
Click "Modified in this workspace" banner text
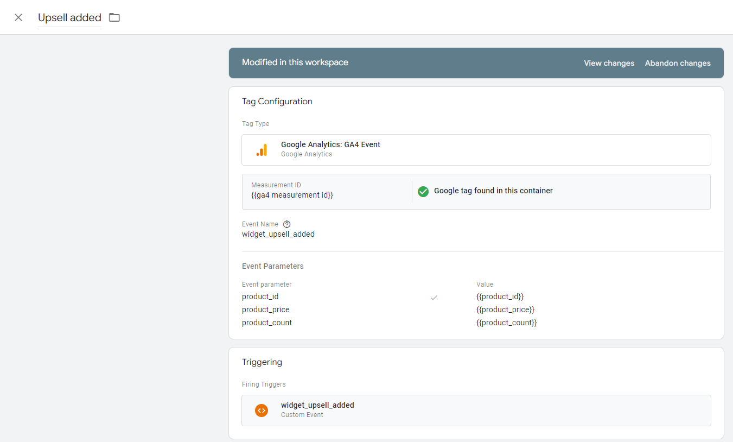coord(295,62)
